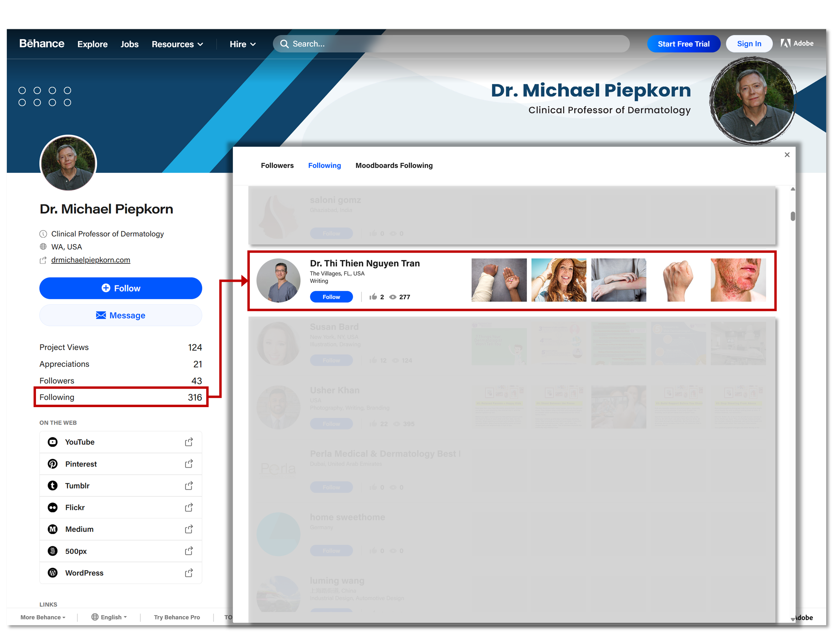Click the Flickr icon
833x644 pixels.
53,507
